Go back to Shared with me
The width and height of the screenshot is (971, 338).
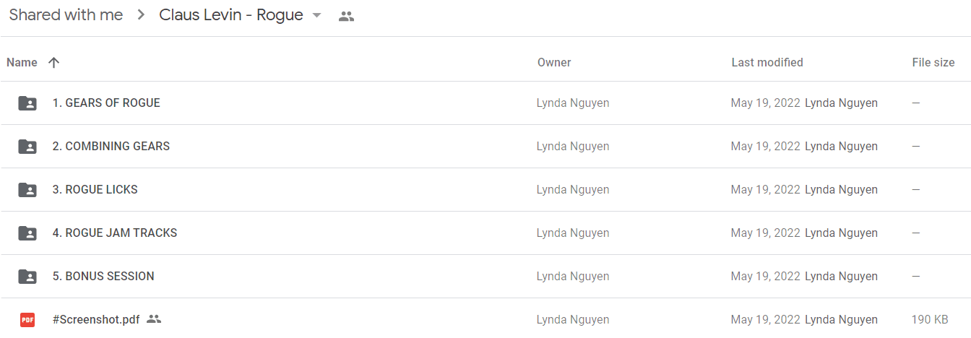(x=66, y=15)
